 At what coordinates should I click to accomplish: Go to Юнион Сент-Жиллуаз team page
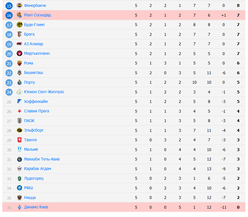(x=44, y=92)
